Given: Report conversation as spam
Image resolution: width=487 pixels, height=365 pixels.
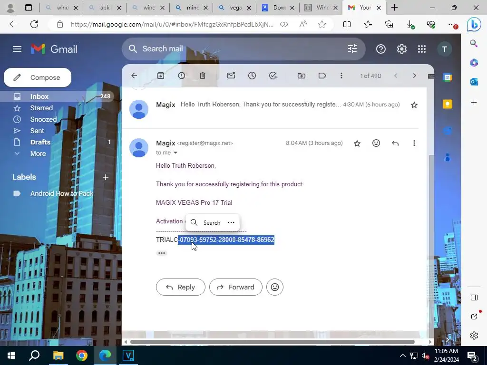Looking at the screenshot, I should pyautogui.click(x=182, y=76).
